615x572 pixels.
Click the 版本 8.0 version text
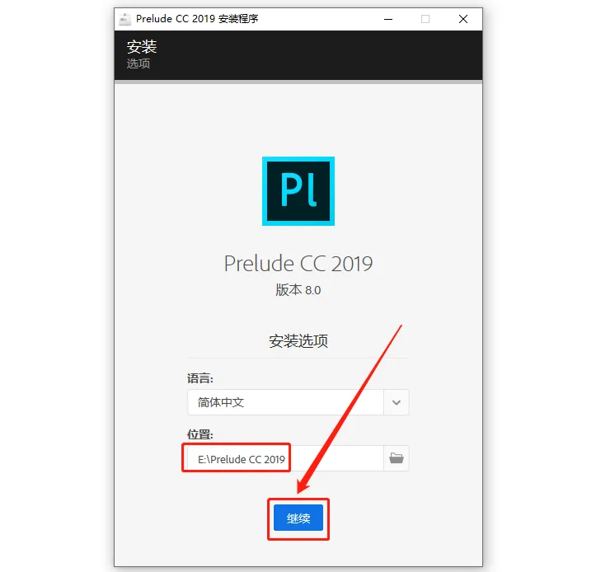tap(298, 290)
